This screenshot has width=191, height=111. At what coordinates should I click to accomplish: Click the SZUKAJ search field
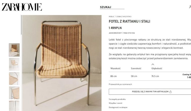112,7
